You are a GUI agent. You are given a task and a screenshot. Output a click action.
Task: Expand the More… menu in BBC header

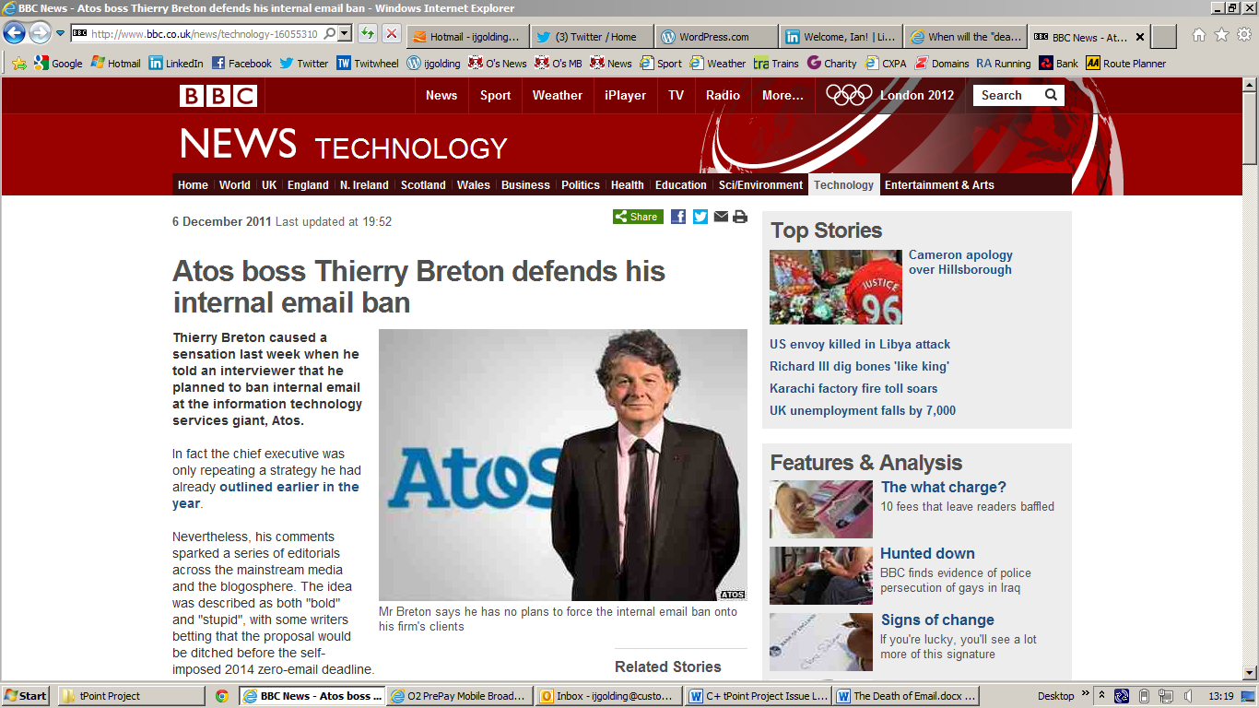point(782,95)
